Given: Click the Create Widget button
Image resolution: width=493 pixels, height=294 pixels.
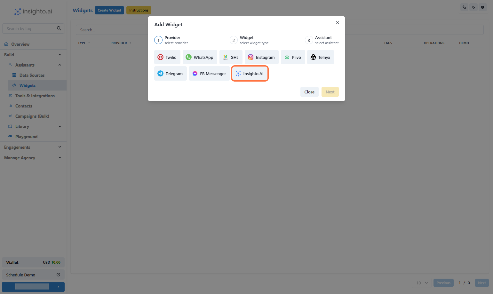Looking at the screenshot, I should click(109, 10).
